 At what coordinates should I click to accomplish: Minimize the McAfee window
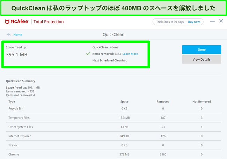coord(212,22)
